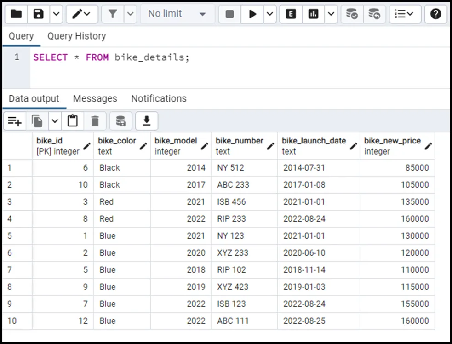Select the row with bike_number ISB 456
452x344 pixels.
(x=231, y=202)
